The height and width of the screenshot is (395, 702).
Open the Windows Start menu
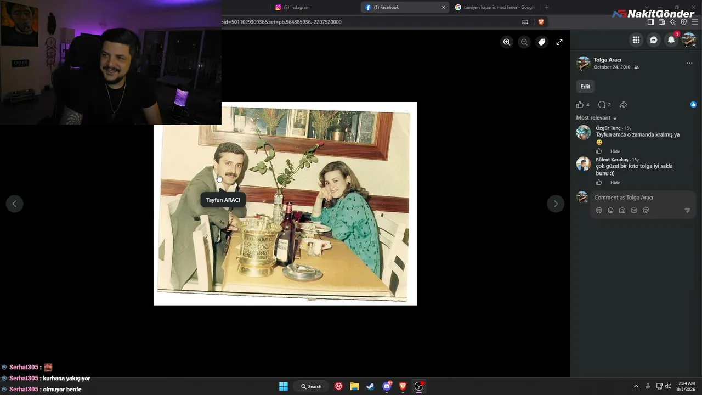284,386
